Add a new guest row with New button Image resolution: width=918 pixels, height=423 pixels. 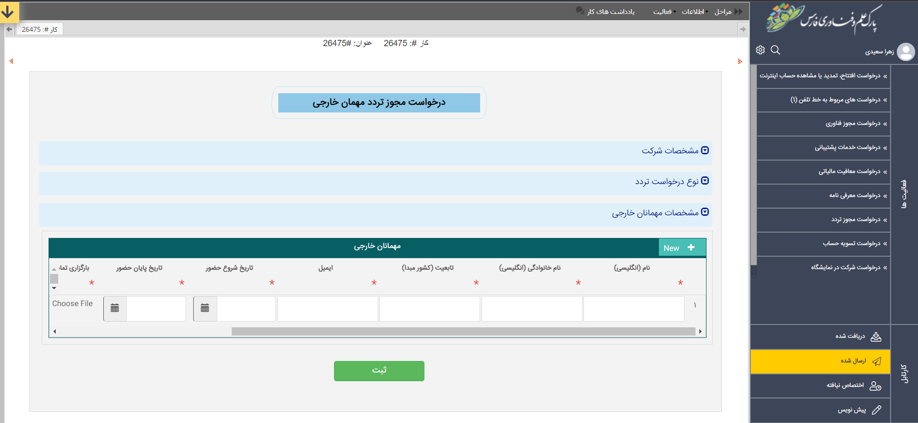[682, 248]
